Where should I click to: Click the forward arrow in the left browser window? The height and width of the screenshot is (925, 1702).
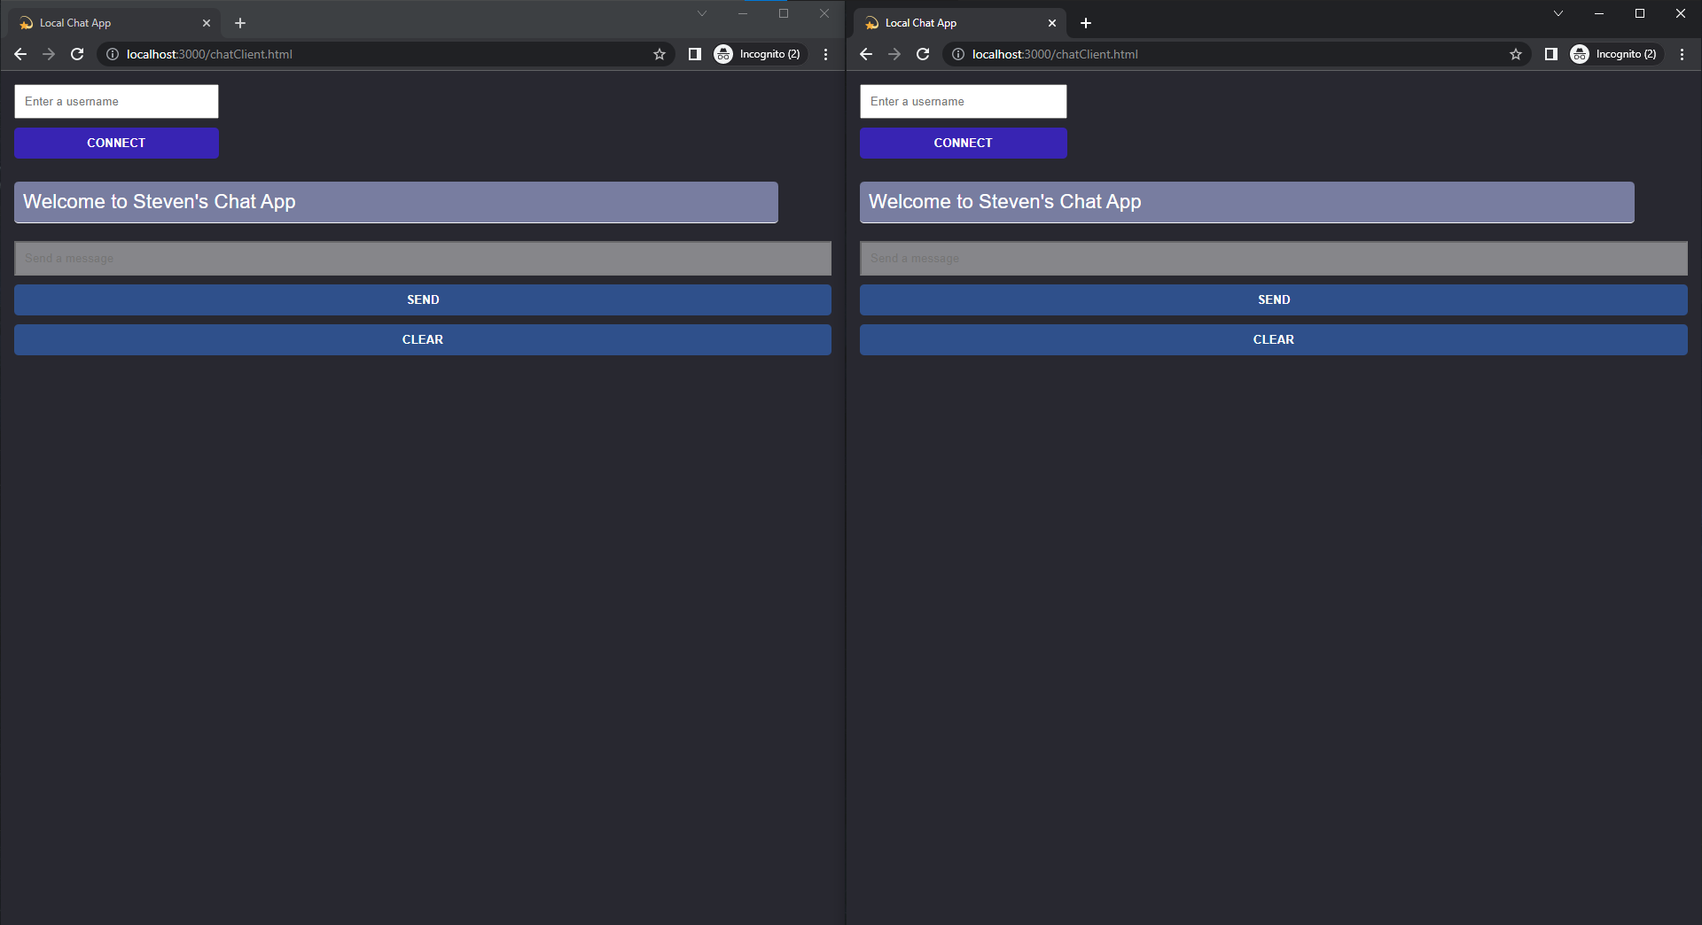49,54
